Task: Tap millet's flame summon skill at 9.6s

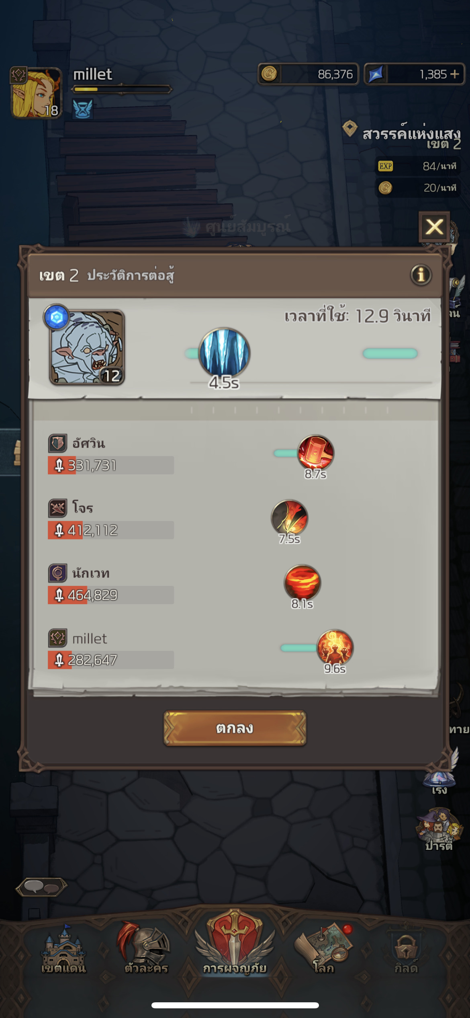Action: [335, 647]
